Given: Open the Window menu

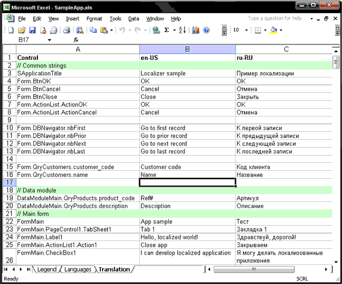Looking at the screenshot, I should pos(155,19).
